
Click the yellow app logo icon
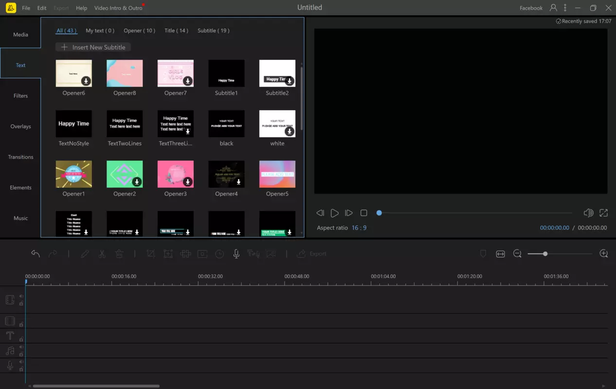[x=11, y=8]
